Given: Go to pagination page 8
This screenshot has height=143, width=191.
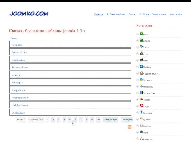Looking at the screenshot, I should [x=86, y=120].
